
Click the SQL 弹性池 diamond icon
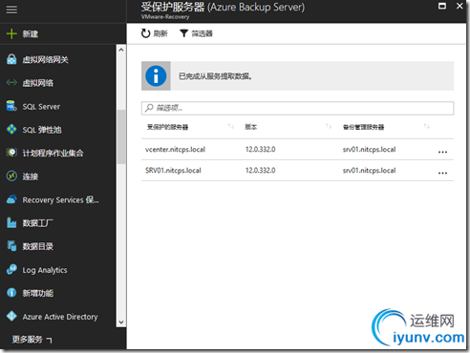pyautogui.click(x=11, y=130)
